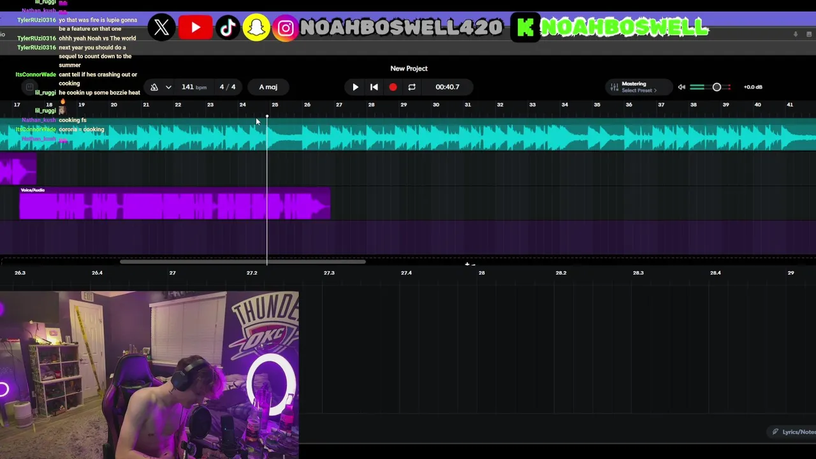Image resolution: width=816 pixels, height=459 pixels.
Task: Click the NOAHBOSWELL420 social handle
Action: click(401, 27)
